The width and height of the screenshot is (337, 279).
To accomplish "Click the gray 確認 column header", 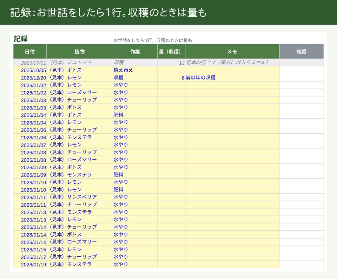I will [301, 52].
